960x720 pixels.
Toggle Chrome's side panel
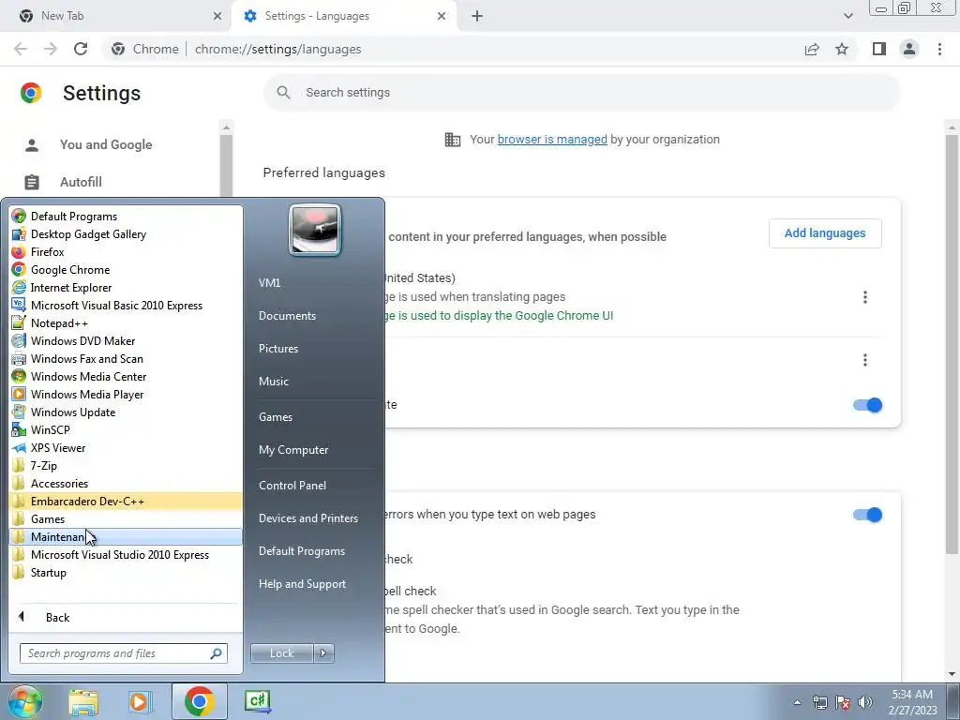[x=879, y=49]
